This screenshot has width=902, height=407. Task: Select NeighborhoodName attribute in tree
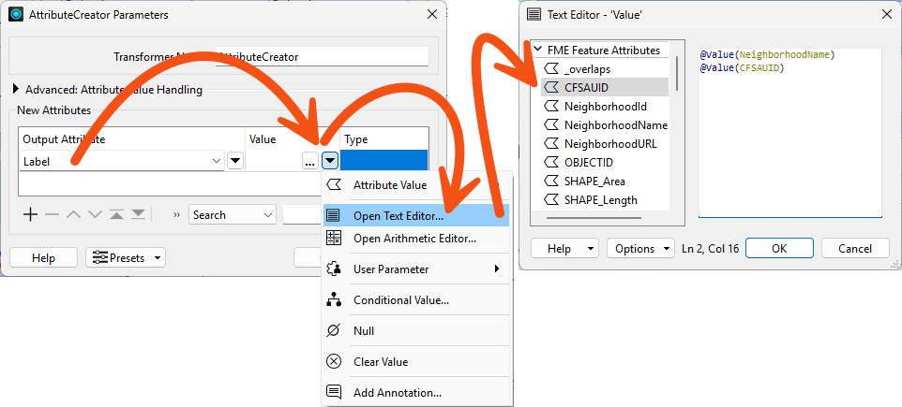pos(605,125)
